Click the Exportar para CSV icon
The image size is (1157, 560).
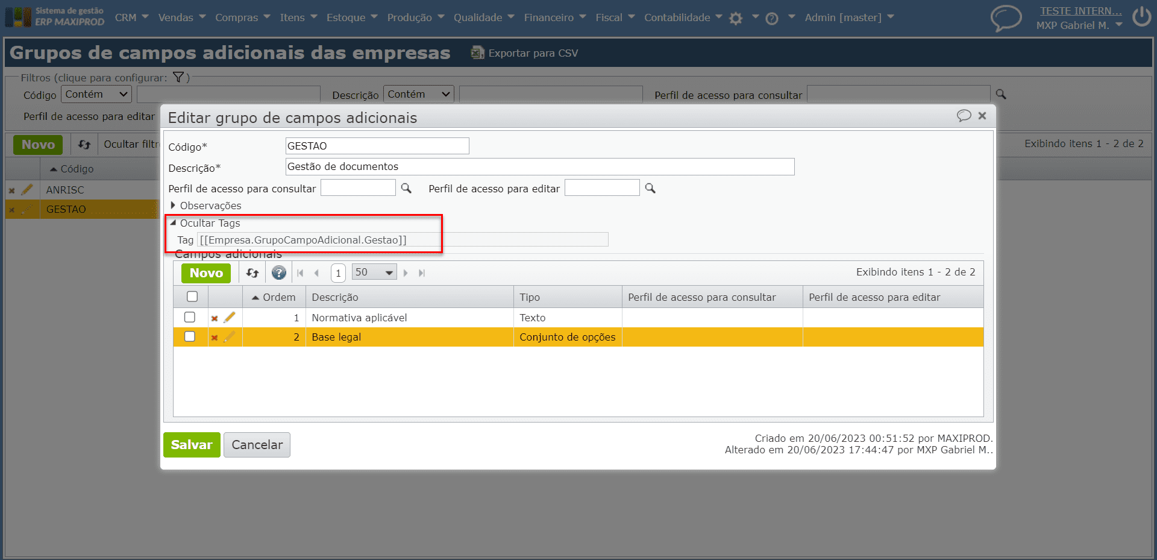(x=477, y=53)
